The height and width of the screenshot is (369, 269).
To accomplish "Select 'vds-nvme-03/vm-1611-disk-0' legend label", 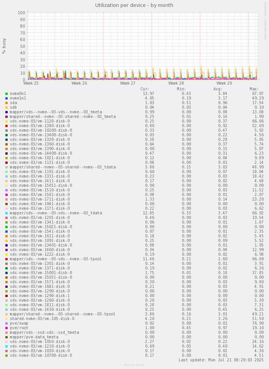I will pos(40,236).
